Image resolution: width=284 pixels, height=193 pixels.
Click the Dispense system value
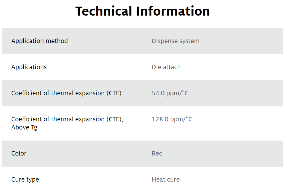[x=176, y=41]
